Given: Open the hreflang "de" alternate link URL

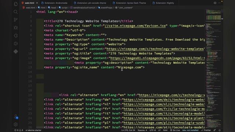Looking at the screenshot, I should click(x=164, y=100).
